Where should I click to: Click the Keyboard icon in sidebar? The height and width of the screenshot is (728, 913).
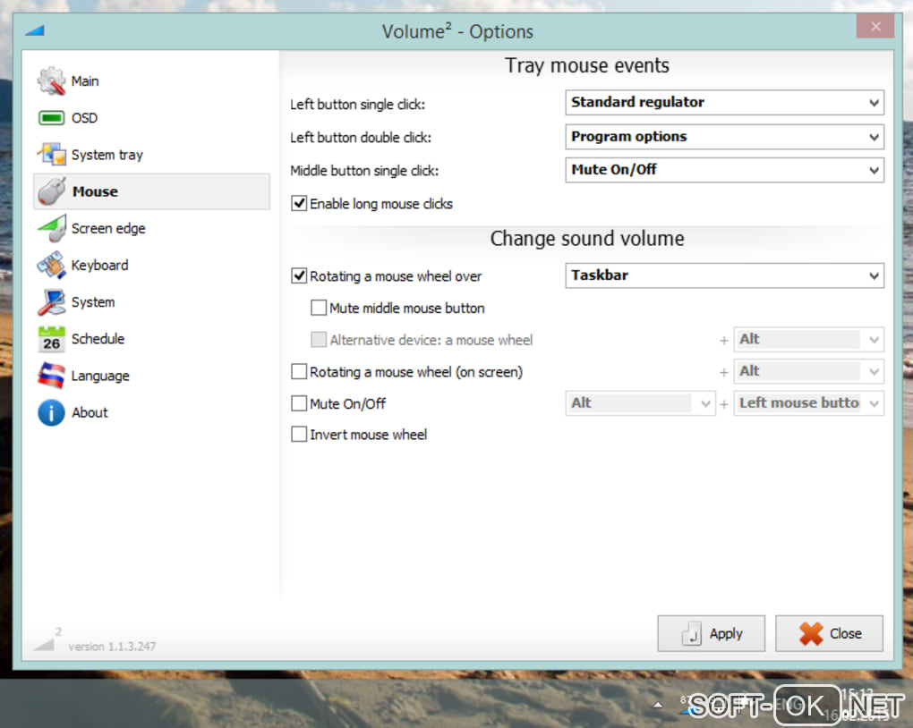click(x=51, y=266)
